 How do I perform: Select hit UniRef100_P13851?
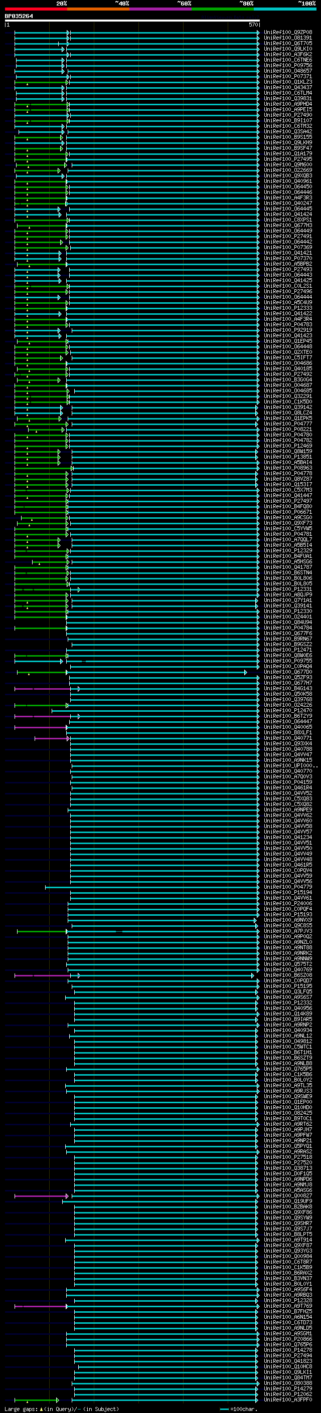point(288,457)
